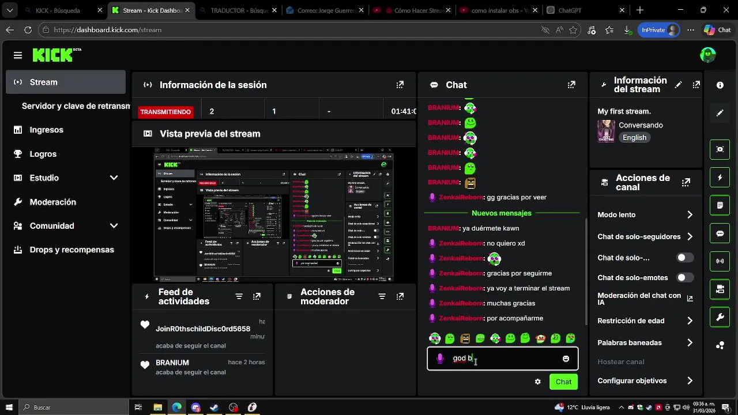Open the profile avatar in top right

(708, 55)
